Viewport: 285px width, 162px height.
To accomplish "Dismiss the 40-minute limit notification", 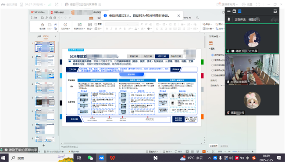I will click(x=178, y=16).
